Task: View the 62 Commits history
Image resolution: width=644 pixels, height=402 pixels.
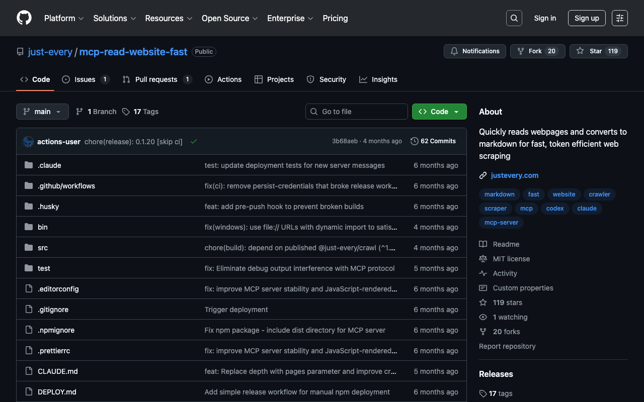Action: [433, 141]
